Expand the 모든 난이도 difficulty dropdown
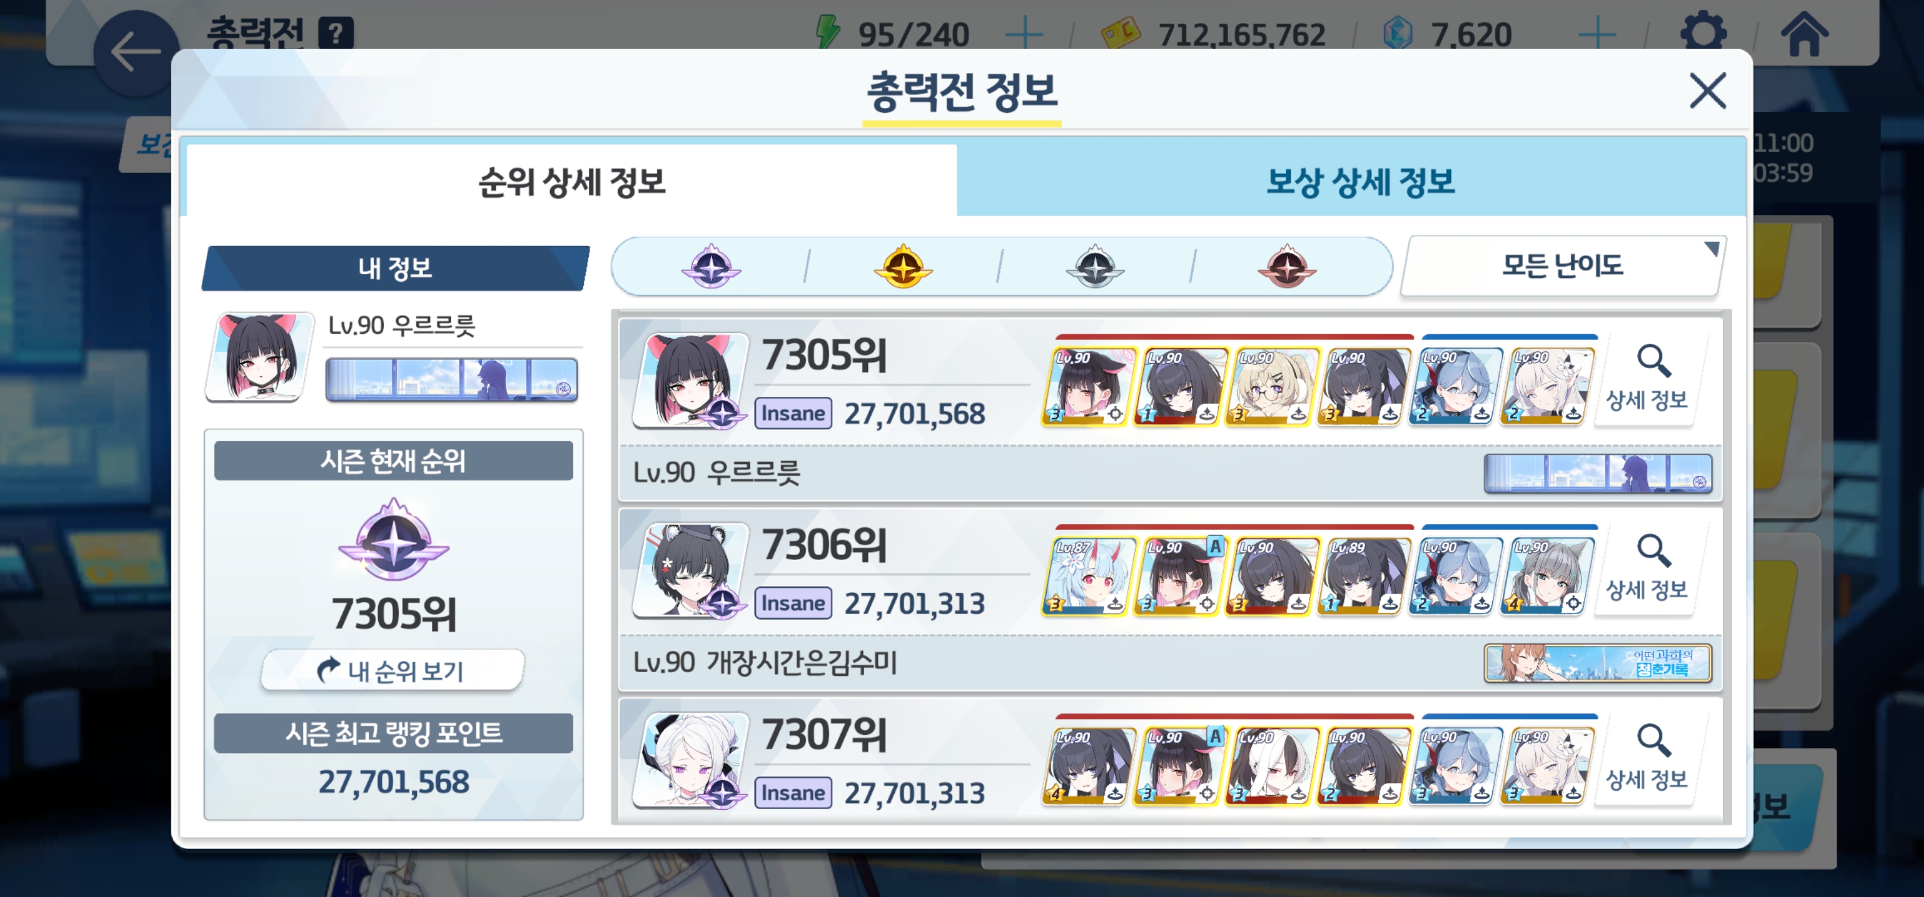The image size is (1924, 897). pyautogui.click(x=1563, y=266)
